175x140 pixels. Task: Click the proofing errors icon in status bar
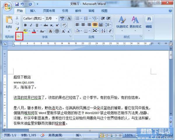pyautogui.click(x=43, y=135)
